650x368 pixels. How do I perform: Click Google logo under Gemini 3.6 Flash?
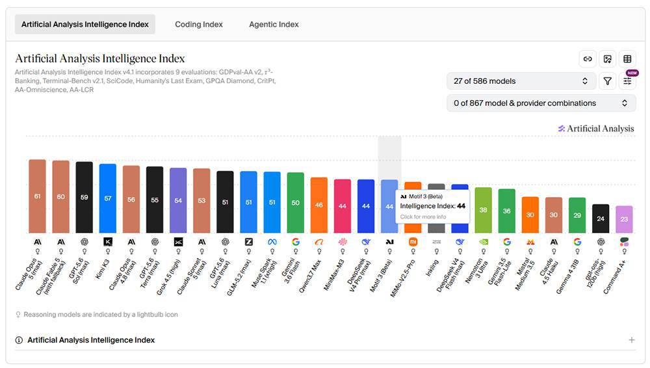[296, 242]
